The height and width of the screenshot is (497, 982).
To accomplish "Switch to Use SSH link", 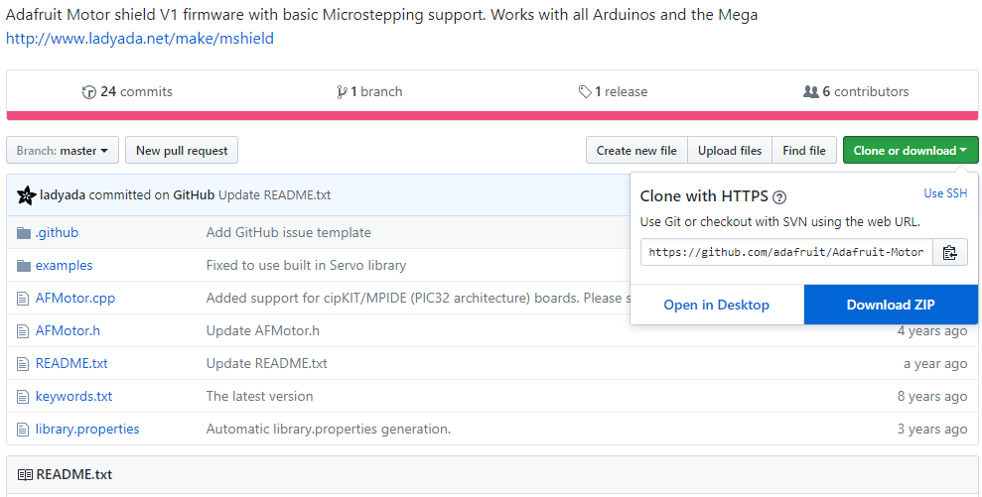I will tap(944, 193).
